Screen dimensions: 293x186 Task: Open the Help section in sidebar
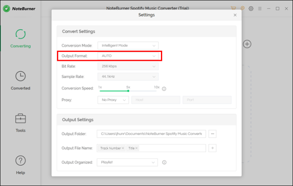(20, 165)
